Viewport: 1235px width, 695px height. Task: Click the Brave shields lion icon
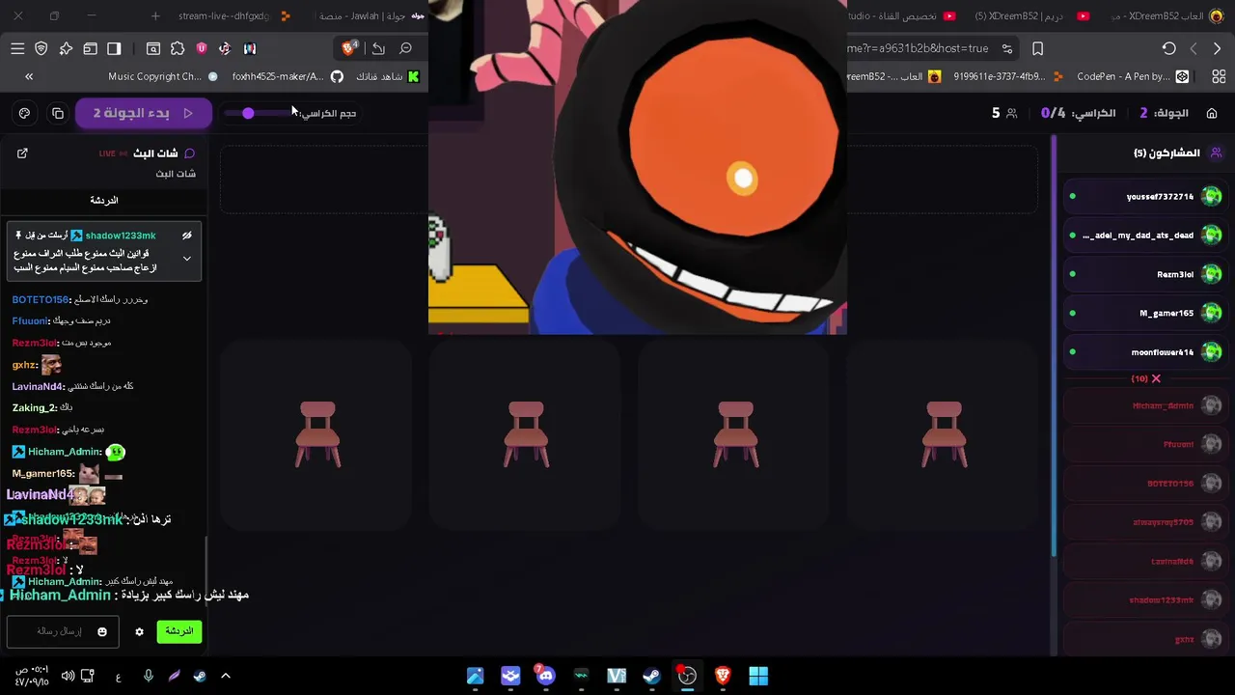tap(349, 48)
